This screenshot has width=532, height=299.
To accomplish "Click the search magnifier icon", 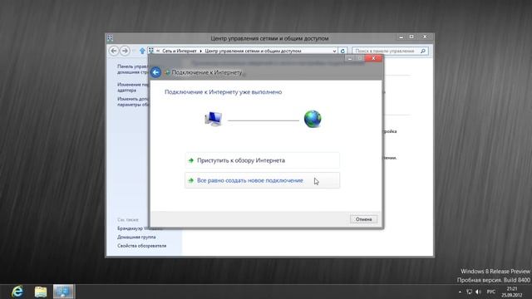I will click(423, 51).
